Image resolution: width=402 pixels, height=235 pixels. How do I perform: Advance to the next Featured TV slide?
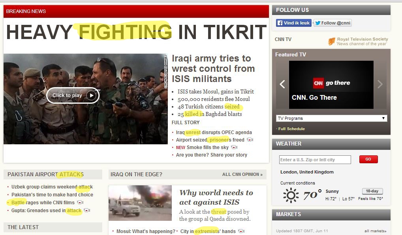(380, 84)
